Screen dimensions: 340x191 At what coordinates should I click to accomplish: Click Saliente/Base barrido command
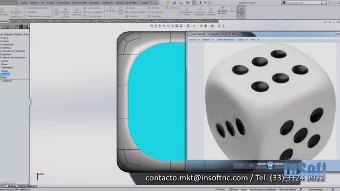36,8
